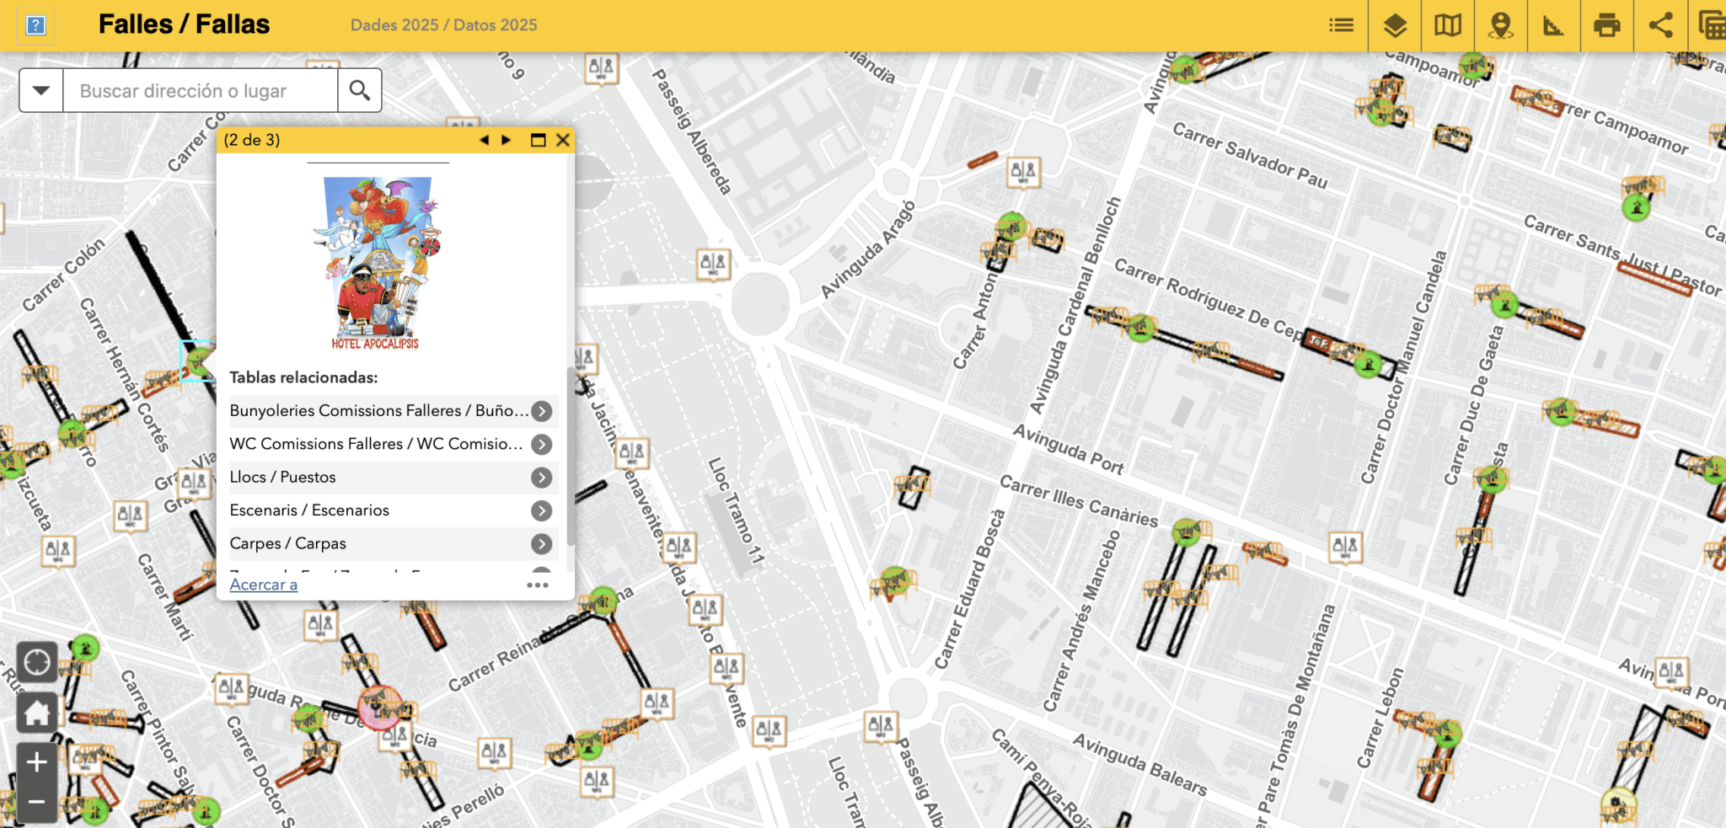Zoom in using the plus control
The height and width of the screenshot is (828, 1726).
(37, 762)
